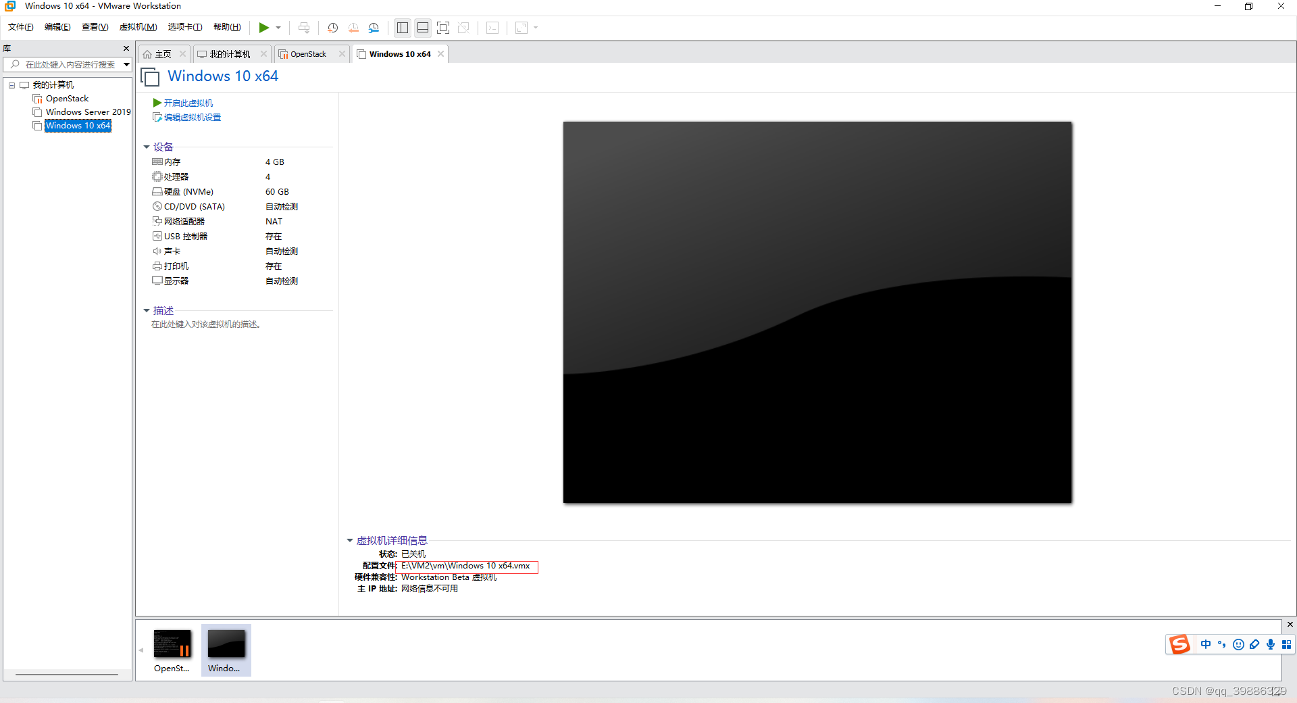The width and height of the screenshot is (1297, 703).
Task: Select Windows 10 x64 in library tree
Action: coord(78,126)
